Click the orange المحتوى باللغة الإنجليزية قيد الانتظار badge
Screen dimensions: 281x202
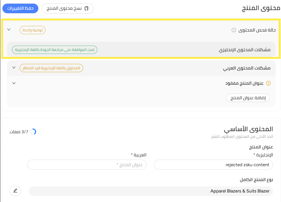tap(51, 68)
